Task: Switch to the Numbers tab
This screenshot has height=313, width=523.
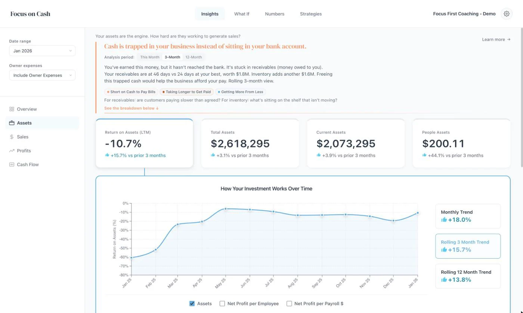Action: point(275,14)
